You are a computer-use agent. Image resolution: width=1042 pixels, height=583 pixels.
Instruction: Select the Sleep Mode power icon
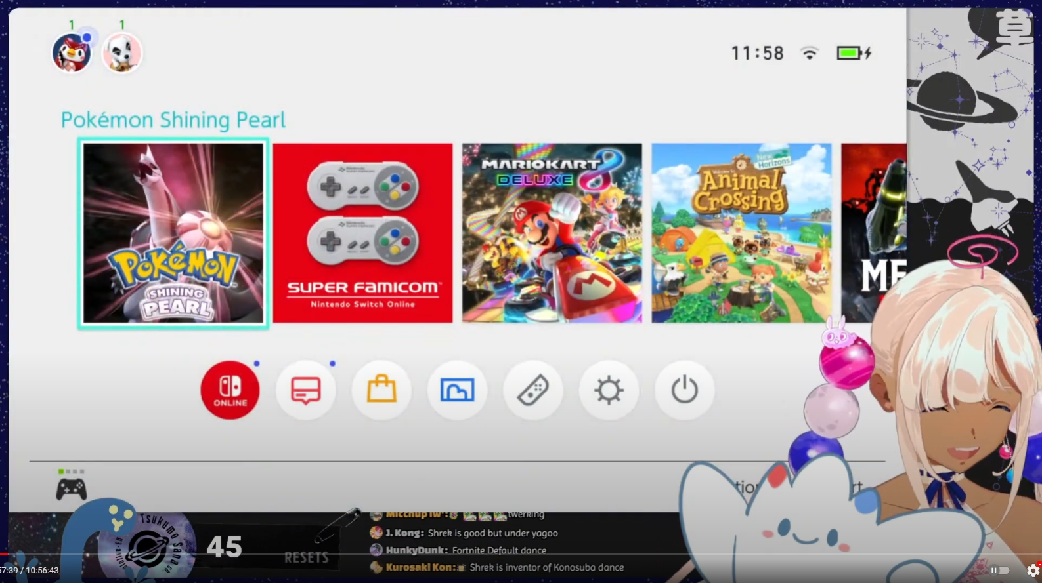coord(684,390)
